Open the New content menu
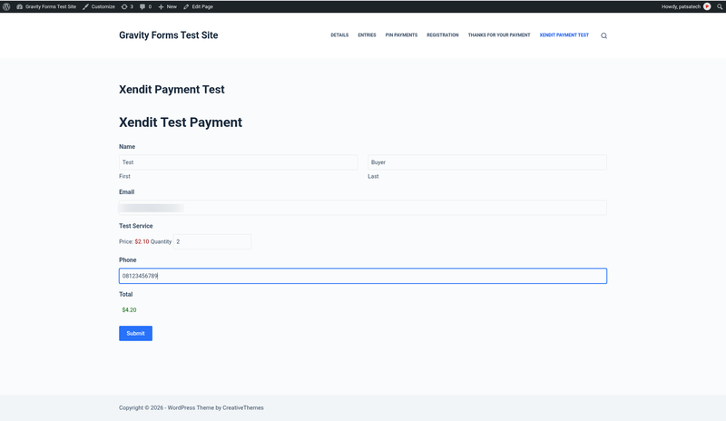Viewport: 726px width, 421px height. point(168,6)
